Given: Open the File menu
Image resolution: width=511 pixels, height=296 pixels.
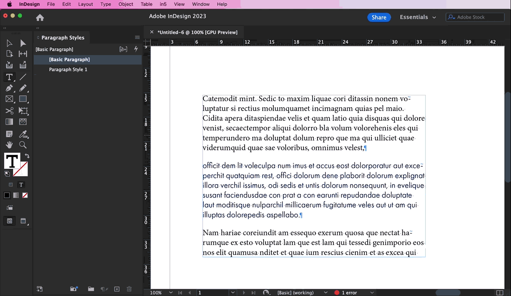Looking at the screenshot, I should point(51,4).
